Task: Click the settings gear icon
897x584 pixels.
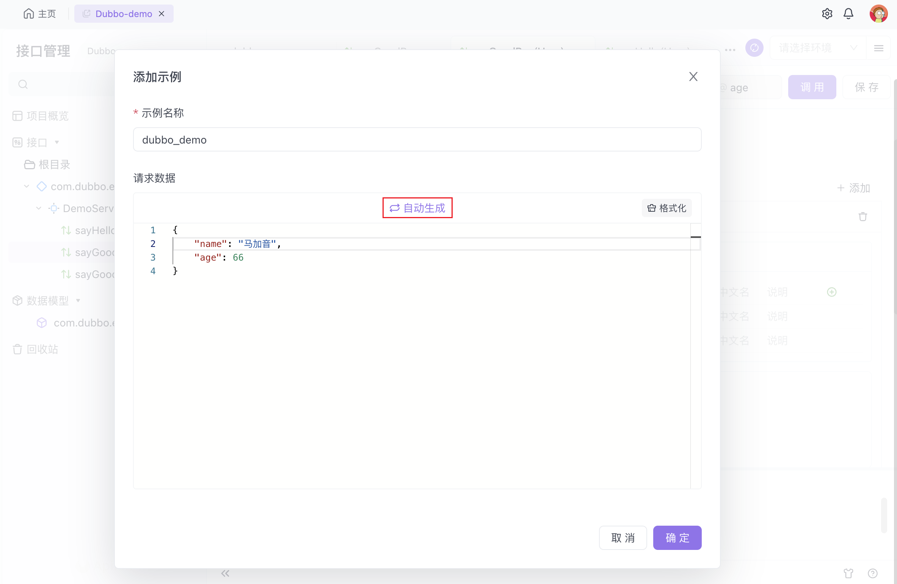Action: [827, 14]
